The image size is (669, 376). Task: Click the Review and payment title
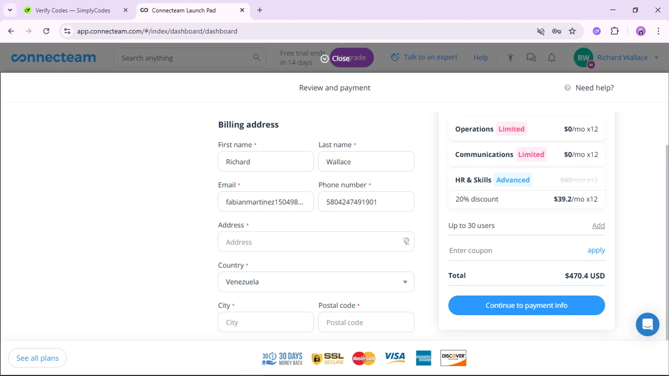pyautogui.click(x=334, y=88)
